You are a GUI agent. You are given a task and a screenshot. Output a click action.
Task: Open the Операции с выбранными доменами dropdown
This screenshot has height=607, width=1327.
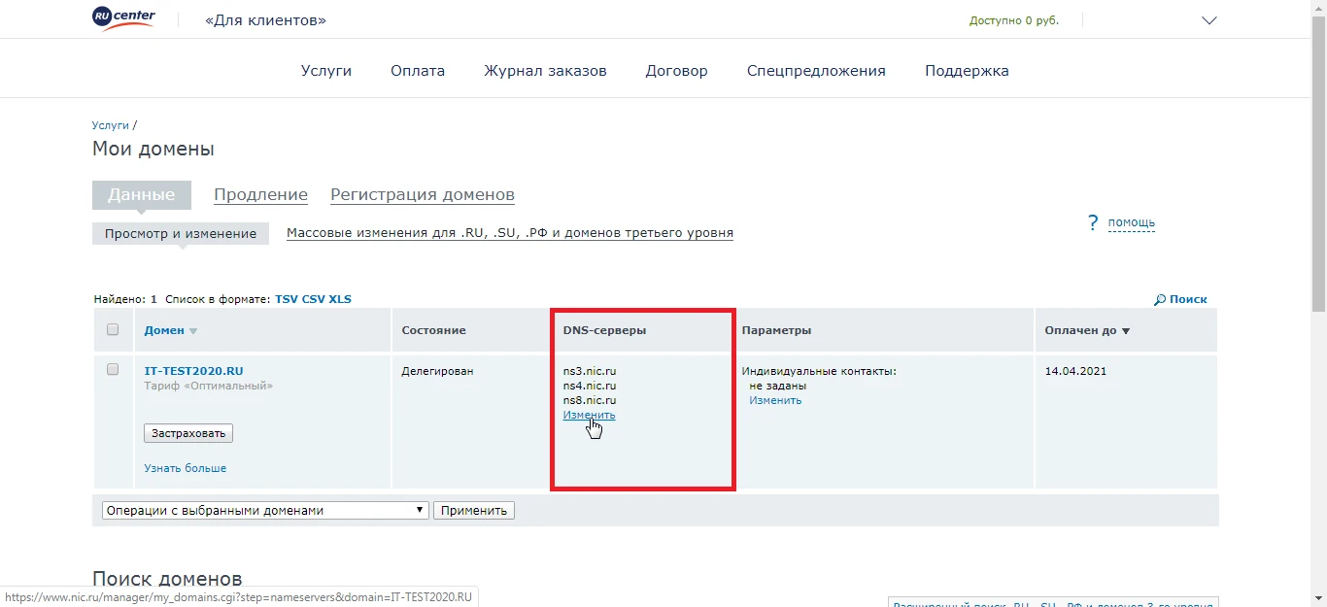click(x=264, y=509)
